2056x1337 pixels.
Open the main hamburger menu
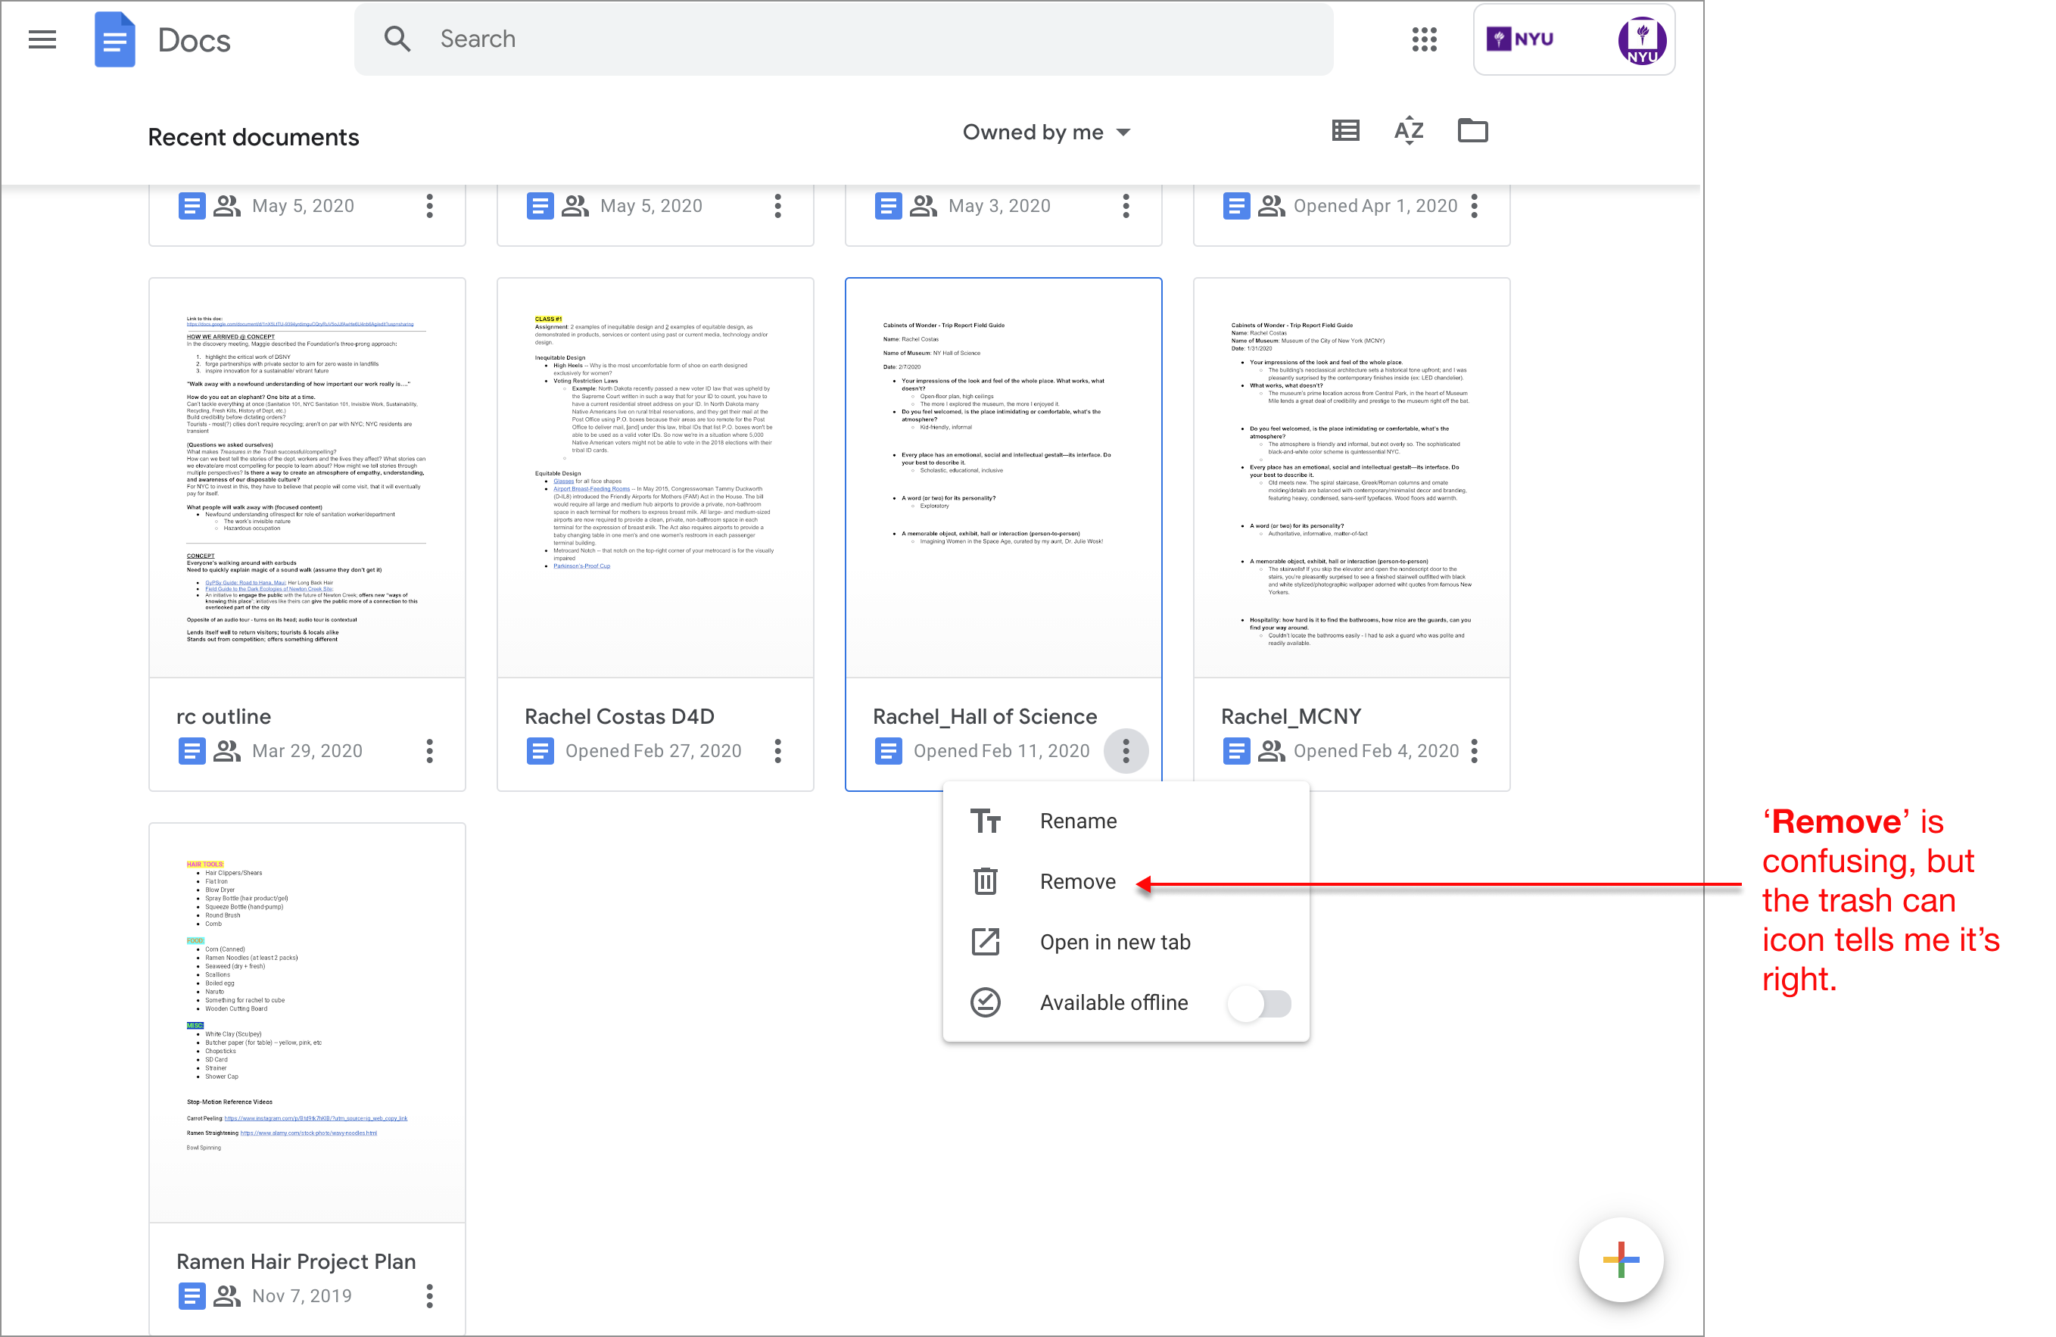42,39
